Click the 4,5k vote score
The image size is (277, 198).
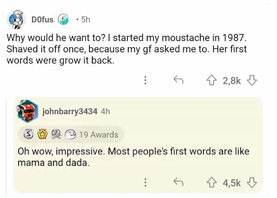[232, 183]
